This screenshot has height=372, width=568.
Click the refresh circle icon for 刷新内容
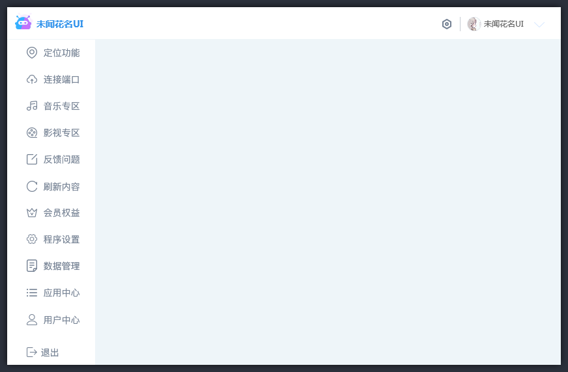32,186
